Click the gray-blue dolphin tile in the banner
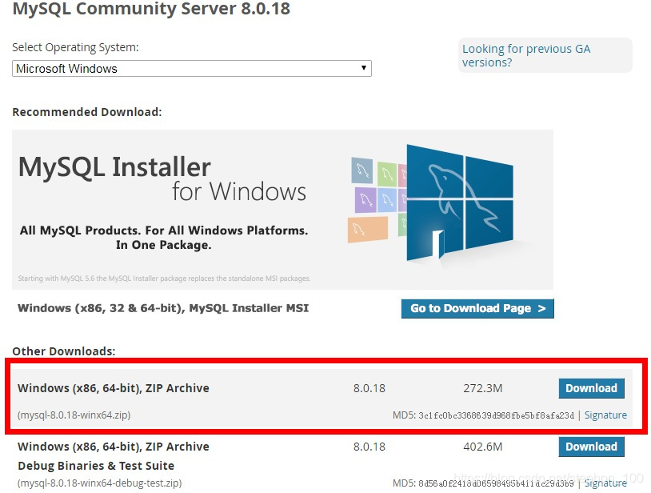This screenshot has width=651, height=493. (362, 170)
